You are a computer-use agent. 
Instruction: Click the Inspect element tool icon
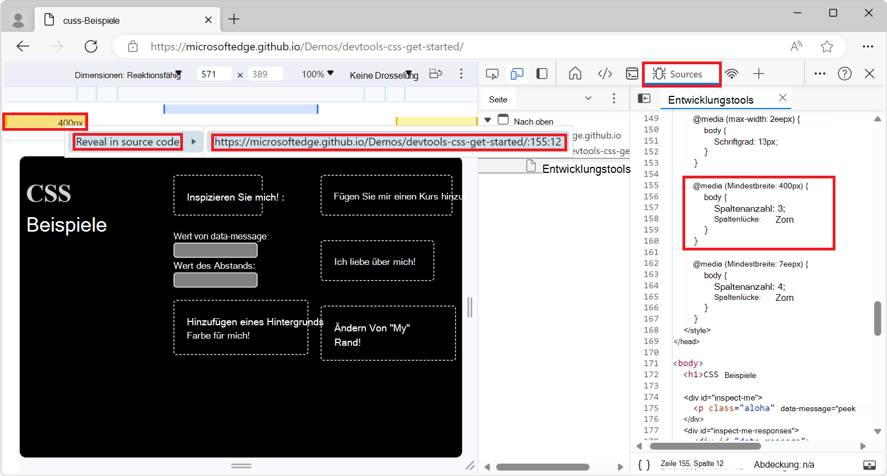click(x=492, y=74)
